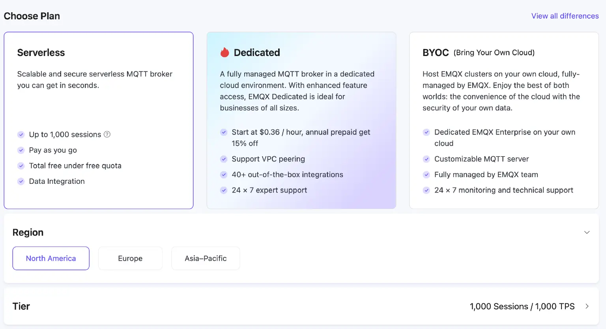Image resolution: width=606 pixels, height=329 pixels.
Task: Click the Tier section label
Action: click(21, 307)
